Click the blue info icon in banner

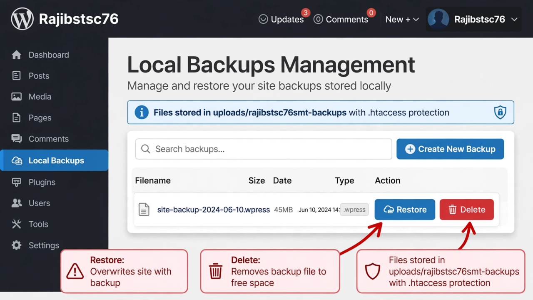pos(142,112)
